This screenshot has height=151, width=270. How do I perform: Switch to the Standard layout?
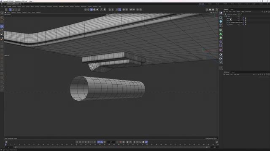coord(202,4)
